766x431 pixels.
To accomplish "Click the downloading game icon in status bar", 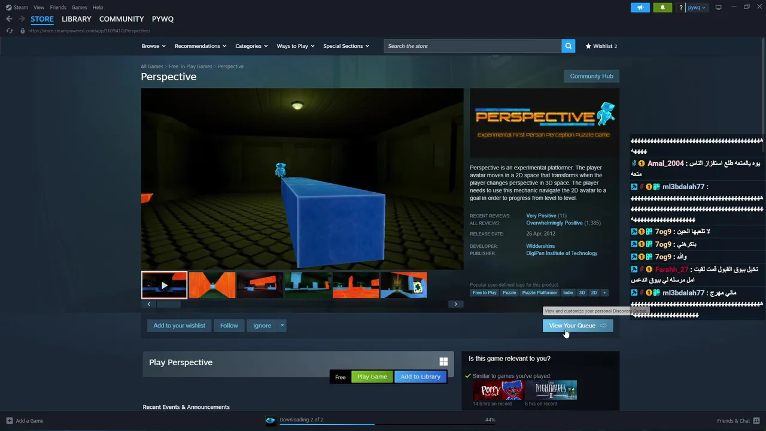I will [270, 420].
